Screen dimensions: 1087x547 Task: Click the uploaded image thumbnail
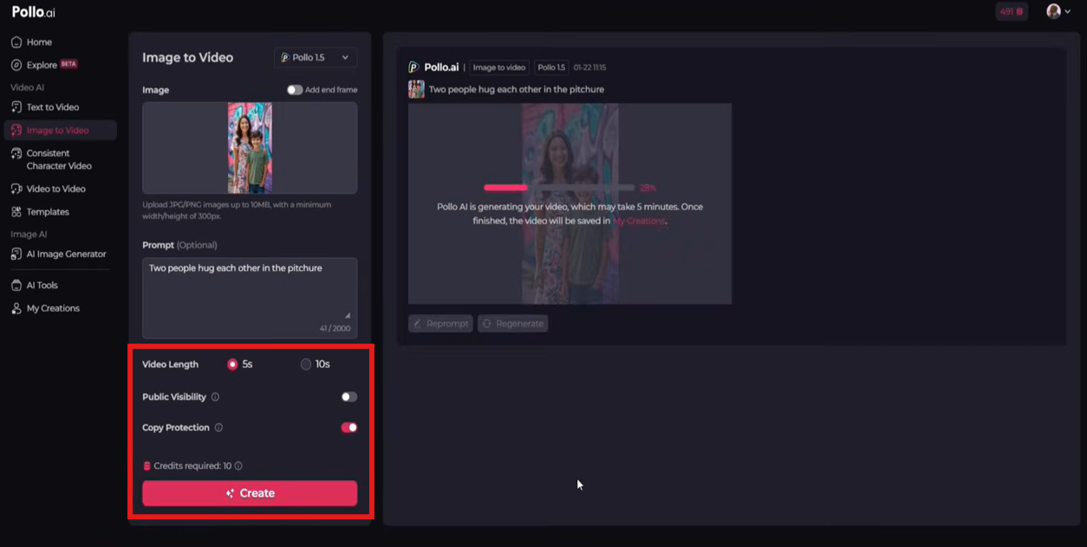tap(249, 148)
